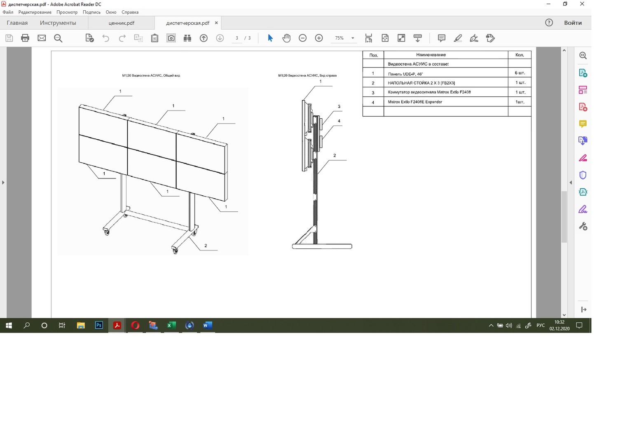This screenshot has width=618, height=429.
Task: Open the Редактирование menu
Action: tap(35, 12)
